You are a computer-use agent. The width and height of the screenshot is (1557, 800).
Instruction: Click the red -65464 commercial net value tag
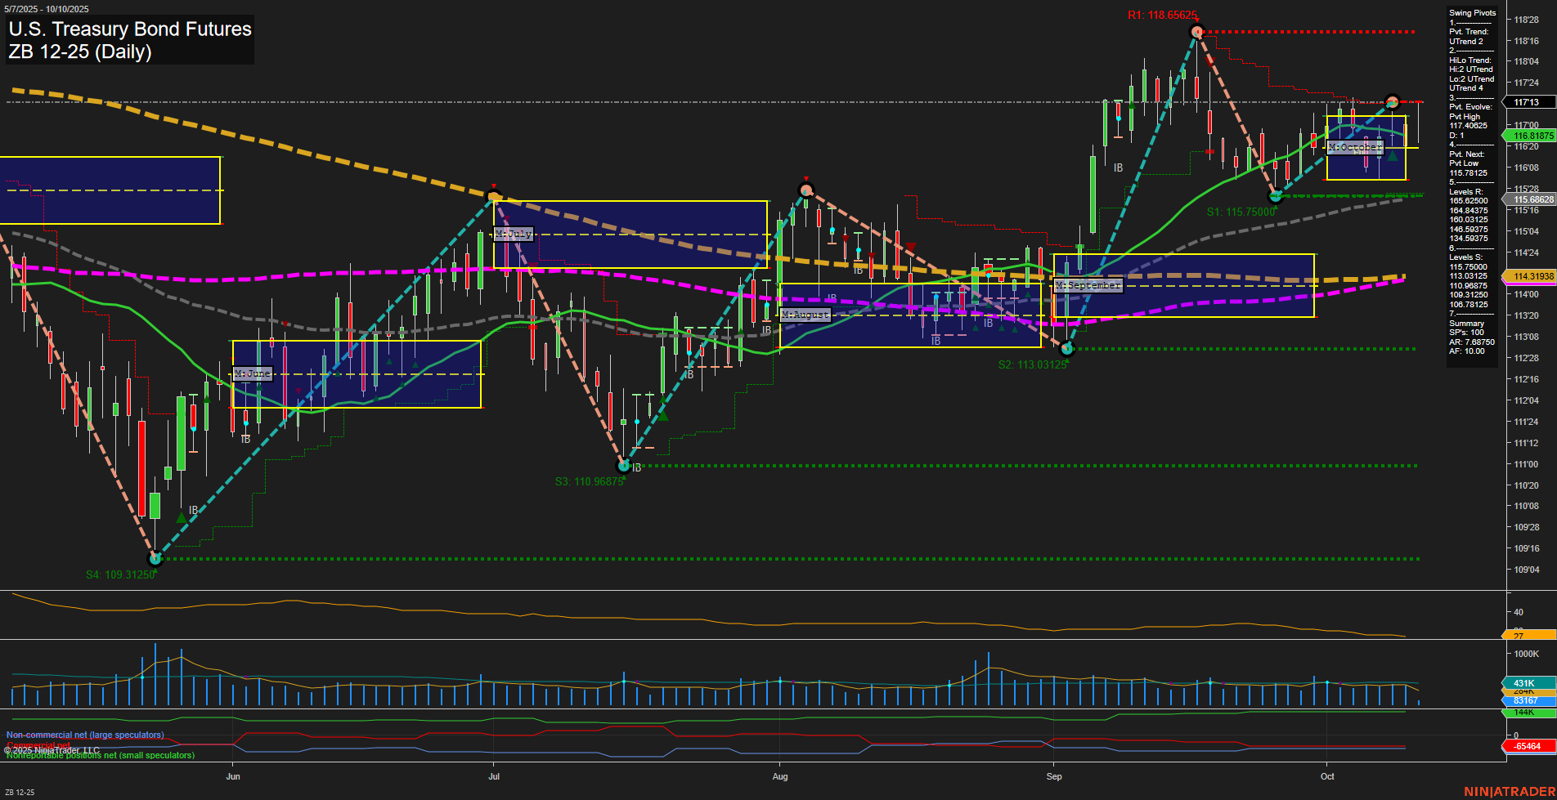[1527, 746]
